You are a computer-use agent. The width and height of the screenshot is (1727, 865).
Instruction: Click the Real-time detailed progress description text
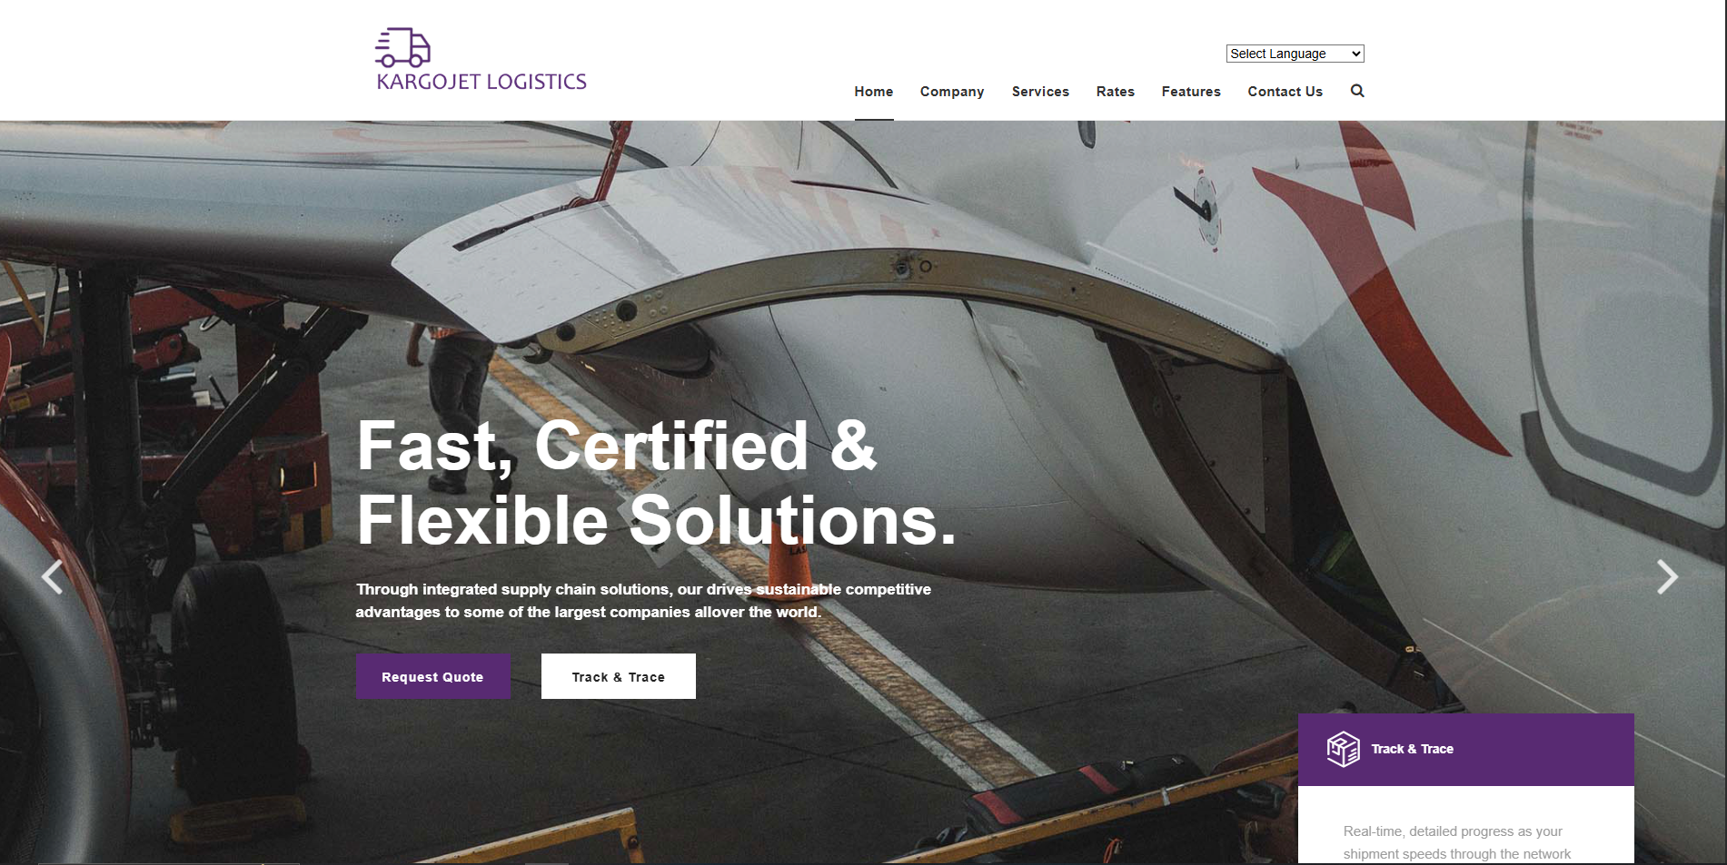click(x=1456, y=842)
